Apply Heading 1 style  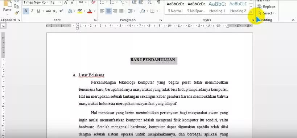tap(217, 7)
